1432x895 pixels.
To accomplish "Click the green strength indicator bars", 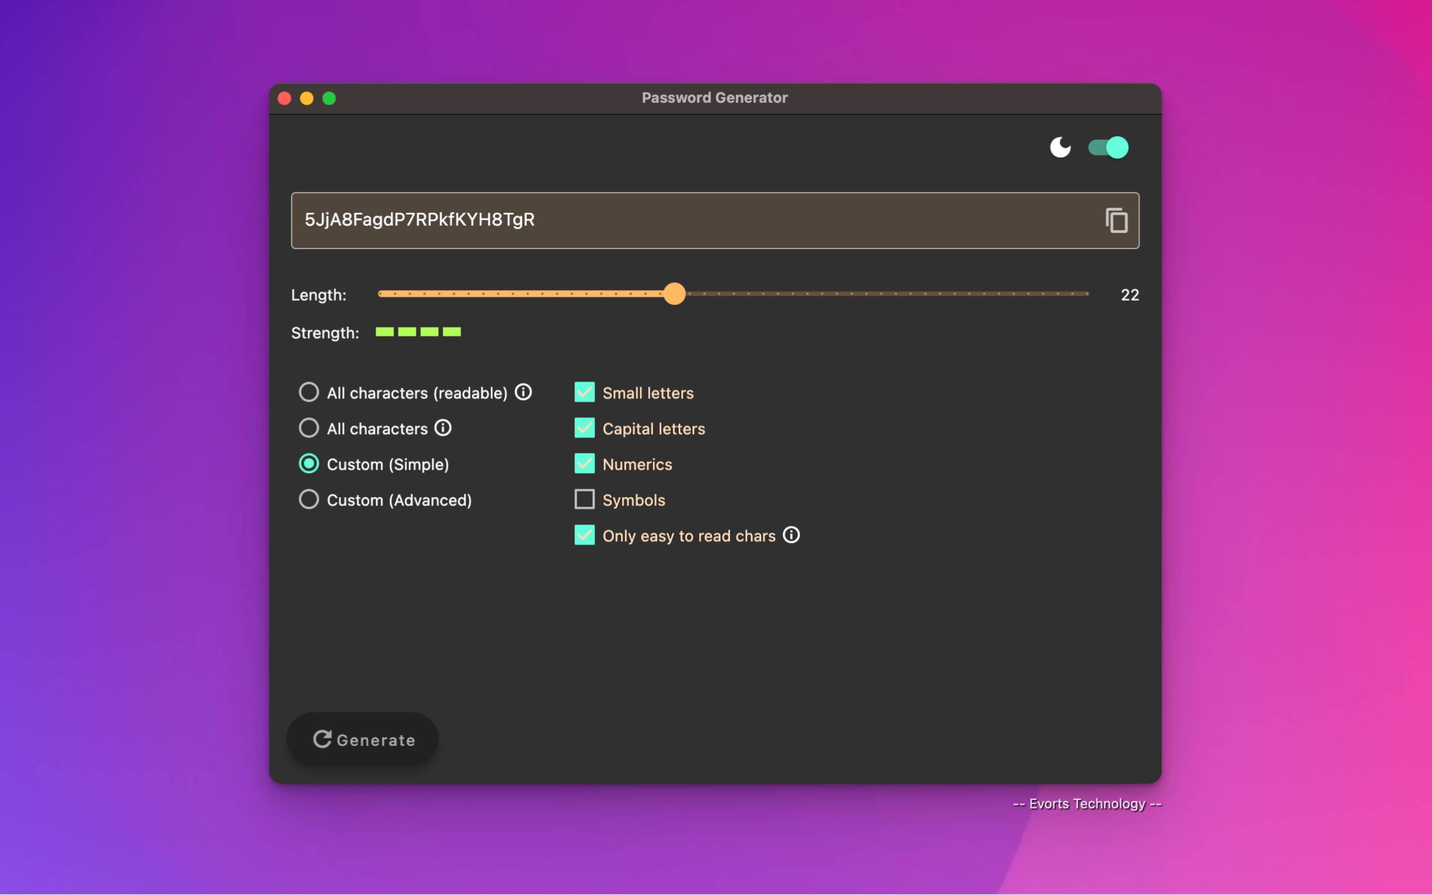I will pyautogui.click(x=418, y=332).
